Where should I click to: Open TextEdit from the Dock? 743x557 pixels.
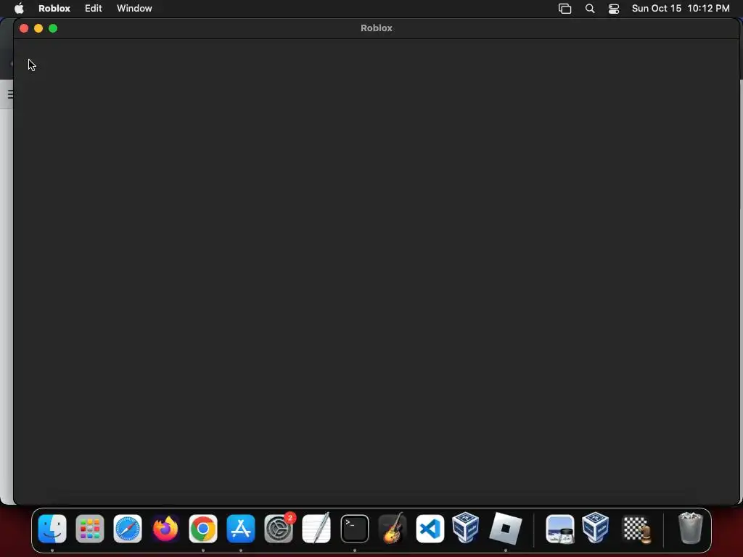316,529
